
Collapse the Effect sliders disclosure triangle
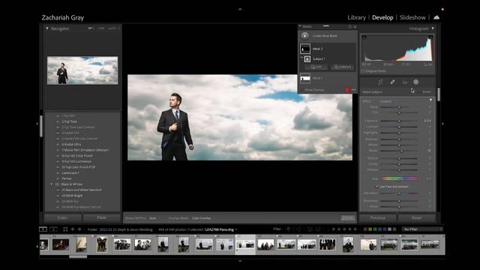pos(430,100)
